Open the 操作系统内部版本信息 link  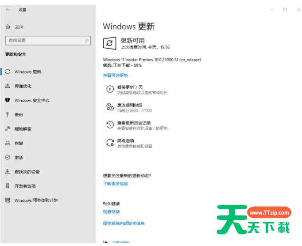coord(124,223)
